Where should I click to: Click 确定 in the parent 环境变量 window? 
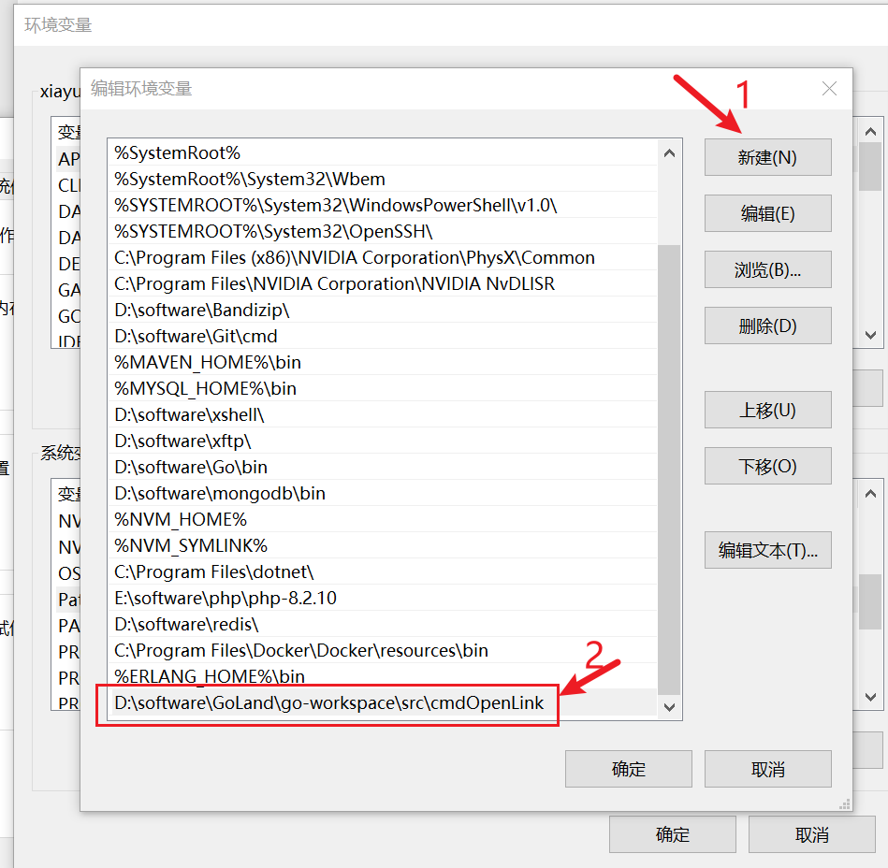coord(673,834)
